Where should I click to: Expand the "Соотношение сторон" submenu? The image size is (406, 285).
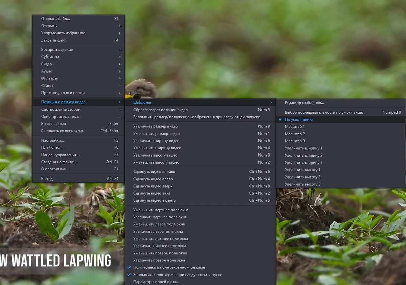[x=78, y=110]
